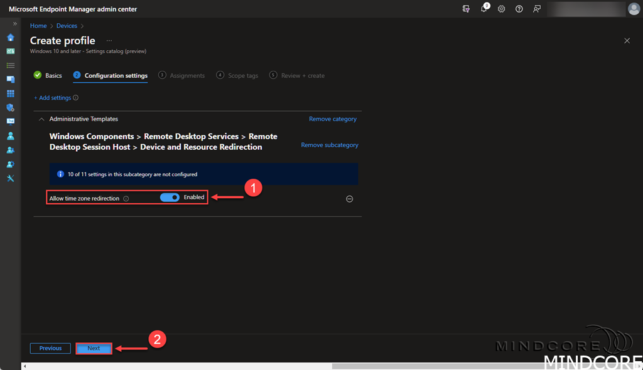Viewport: 643px width, 370px height.
Task: Open the Dashboard icon in the sidebar
Action: coord(10,51)
